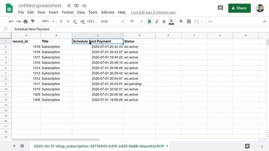Click the horizontal scrollbar thumb
This screenshot has width=269, height=151.
(56, 140)
